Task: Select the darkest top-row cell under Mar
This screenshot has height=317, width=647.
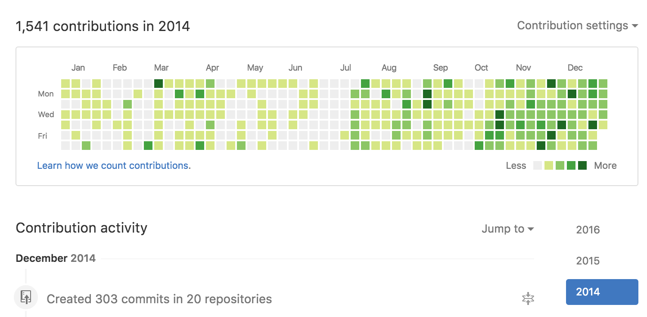Action: coord(159,84)
